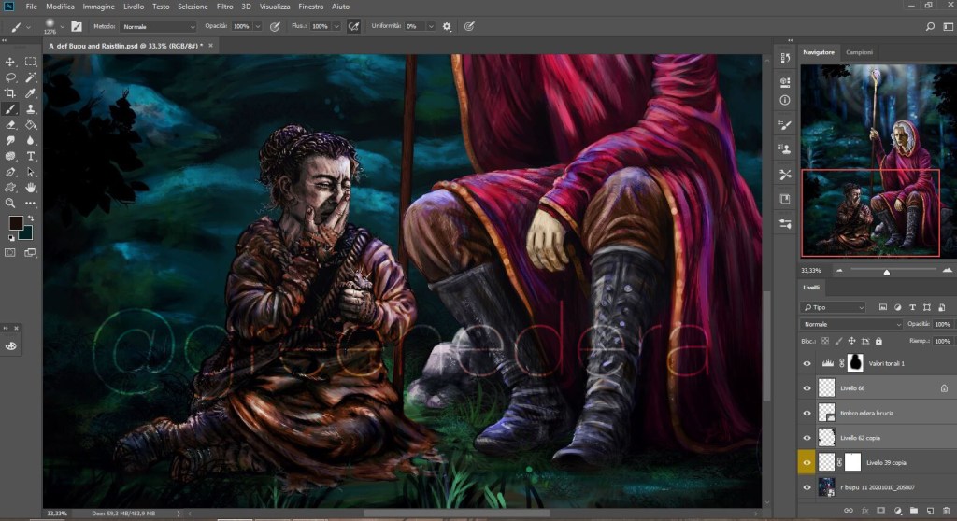Select the Magic Wand tool
957x521 pixels.
(31, 77)
